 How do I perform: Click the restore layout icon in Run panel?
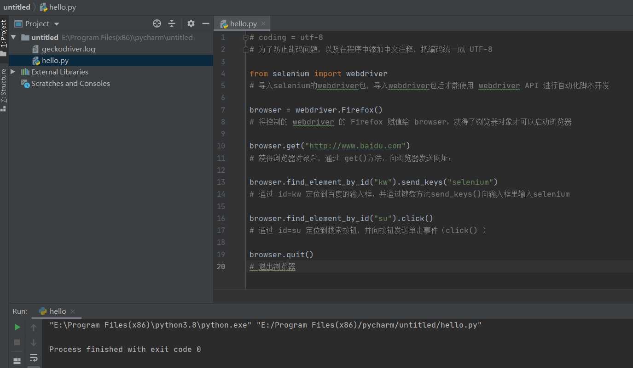point(17,361)
